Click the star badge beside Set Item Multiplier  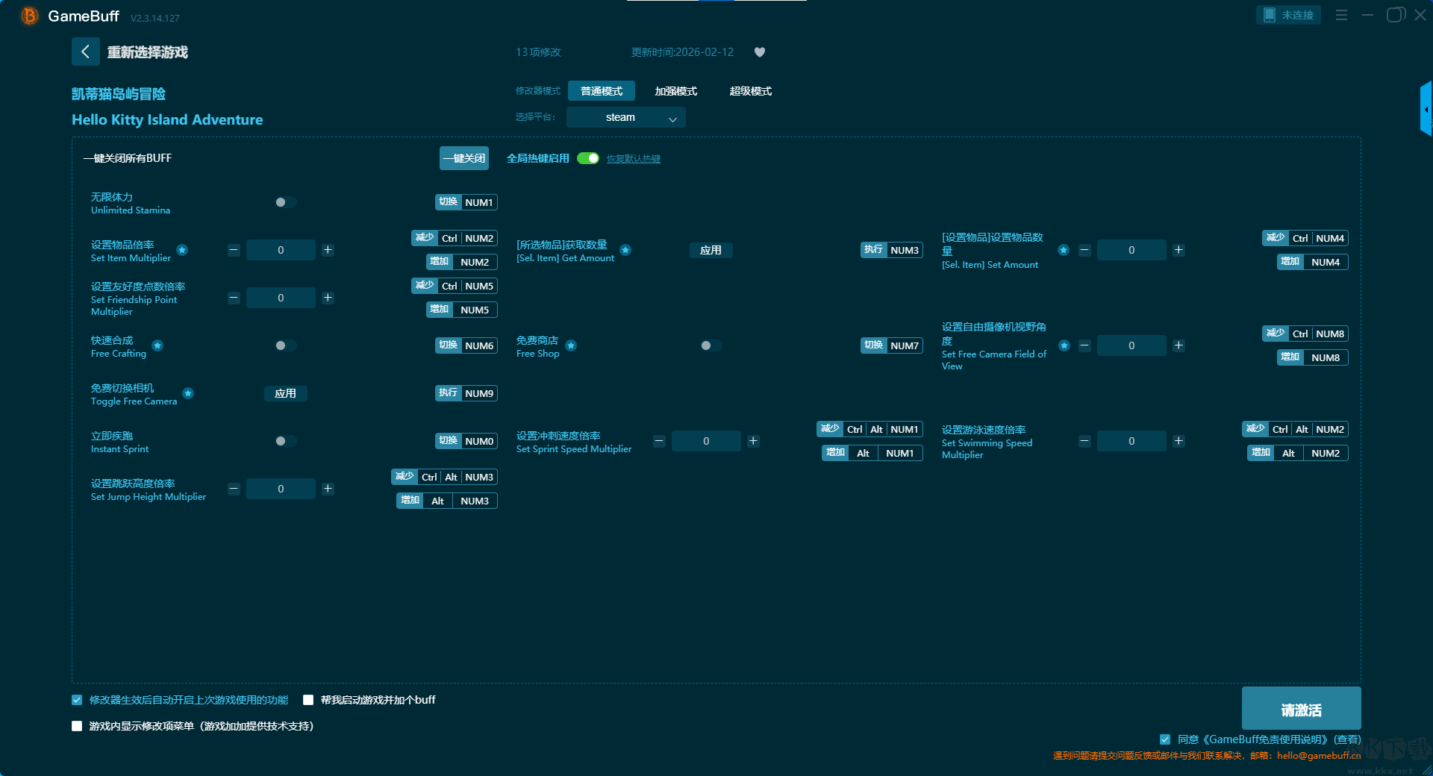[182, 250]
